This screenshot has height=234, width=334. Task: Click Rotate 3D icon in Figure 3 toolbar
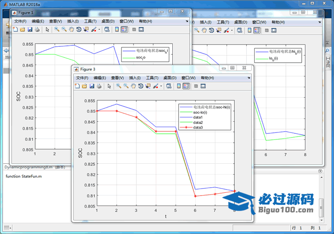(x=141, y=86)
